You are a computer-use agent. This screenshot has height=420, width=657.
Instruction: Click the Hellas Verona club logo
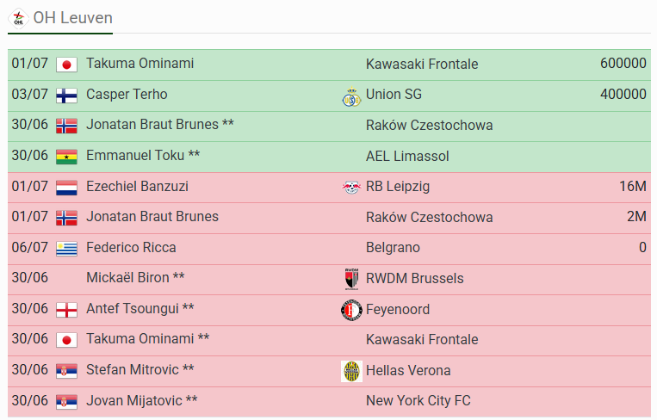point(351,371)
